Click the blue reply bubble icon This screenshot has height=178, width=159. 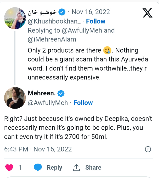point(38,168)
